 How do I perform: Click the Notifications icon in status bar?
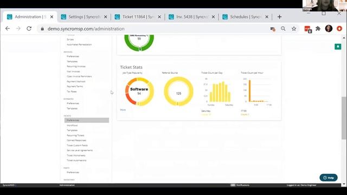(x=233, y=185)
